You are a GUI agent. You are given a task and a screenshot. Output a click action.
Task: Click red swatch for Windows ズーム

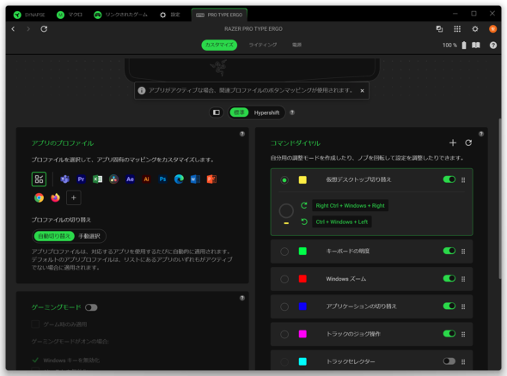(x=302, y=279)
